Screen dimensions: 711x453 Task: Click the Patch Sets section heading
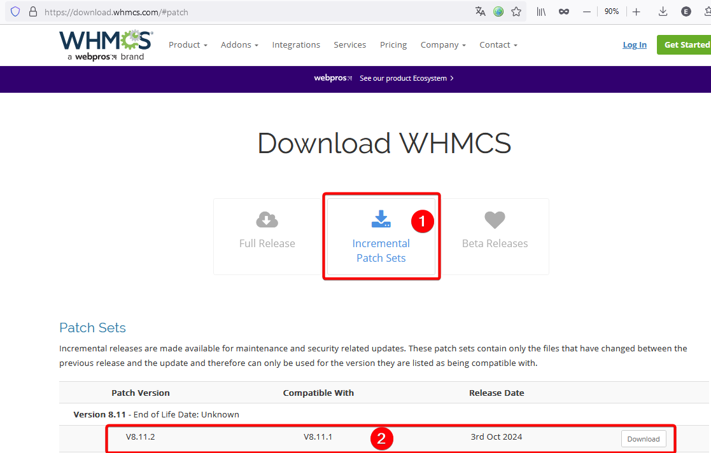92,328
